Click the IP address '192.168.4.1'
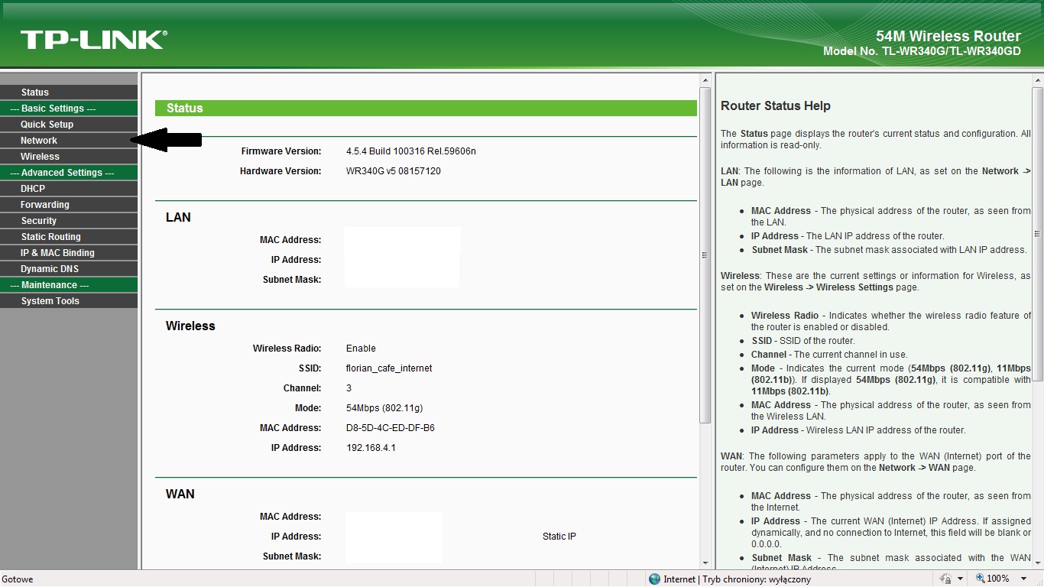Image resolution: width=1044 pixels, height=587 pixels. point(371,448)
